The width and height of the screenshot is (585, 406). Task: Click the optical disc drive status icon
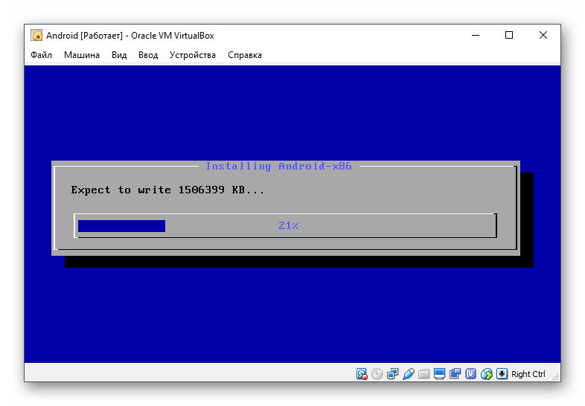point(377,373)
